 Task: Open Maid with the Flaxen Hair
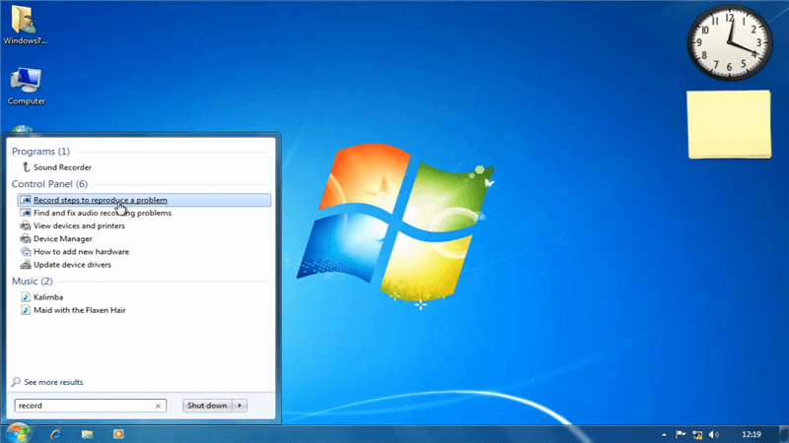click(79, 309)
